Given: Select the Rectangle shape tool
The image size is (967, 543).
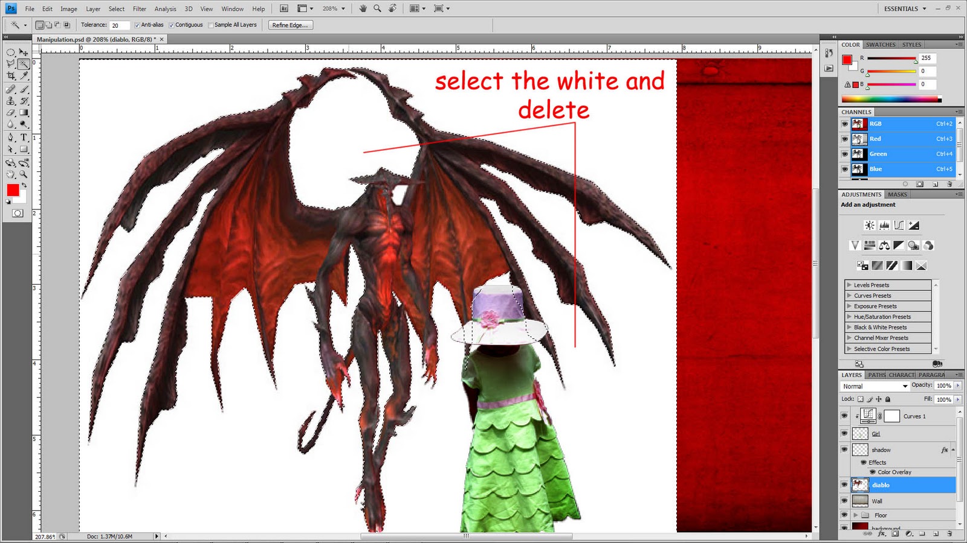Looking at the screenshot, I should pos(24,149).
